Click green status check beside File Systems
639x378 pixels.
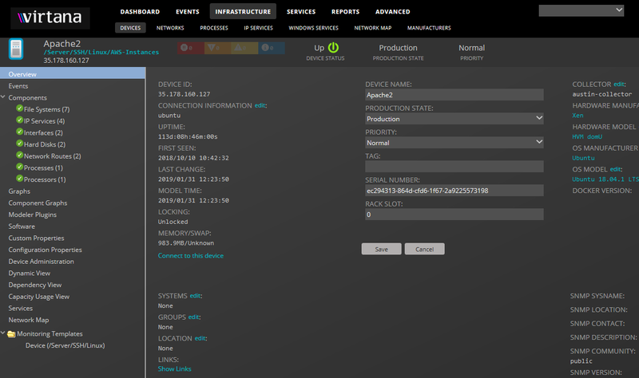coord(19,108)
